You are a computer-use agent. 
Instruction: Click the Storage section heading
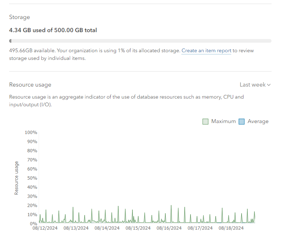20,17
